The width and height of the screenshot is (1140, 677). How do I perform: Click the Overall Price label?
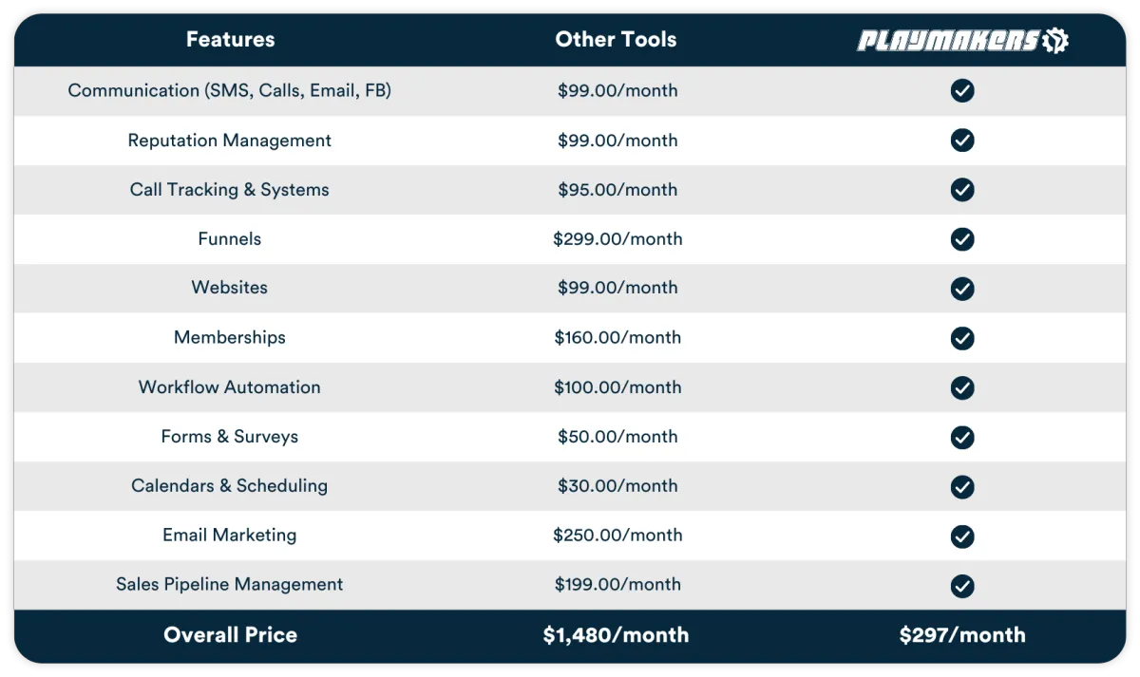pos(230,635)
